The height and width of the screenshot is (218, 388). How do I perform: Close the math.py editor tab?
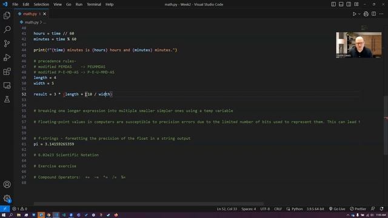[44, 14]
